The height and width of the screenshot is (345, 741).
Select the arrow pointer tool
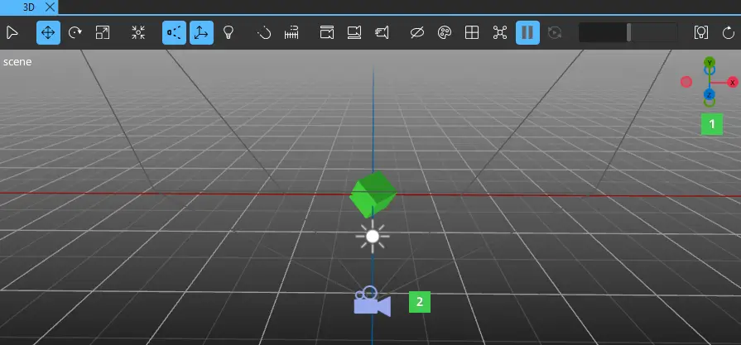click(x=12, y=33)
